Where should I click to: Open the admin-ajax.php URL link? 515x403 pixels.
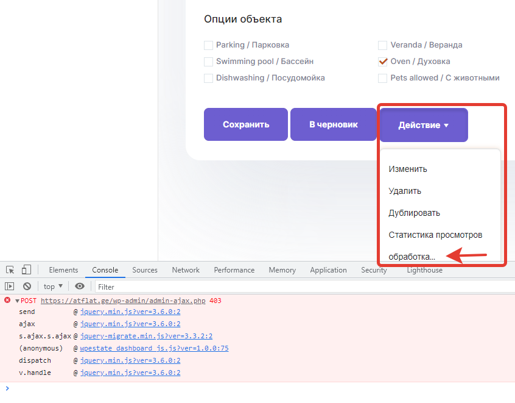point(123,301)
